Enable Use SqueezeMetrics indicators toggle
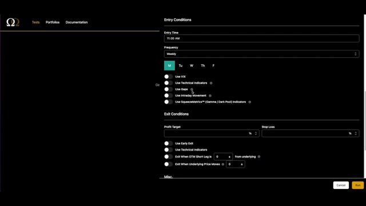 168,102
